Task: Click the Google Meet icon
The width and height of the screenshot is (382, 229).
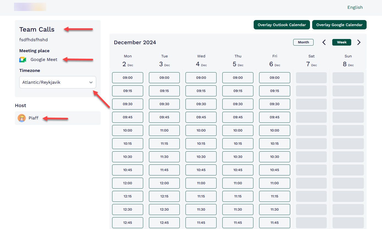Action: coord(23,59)
